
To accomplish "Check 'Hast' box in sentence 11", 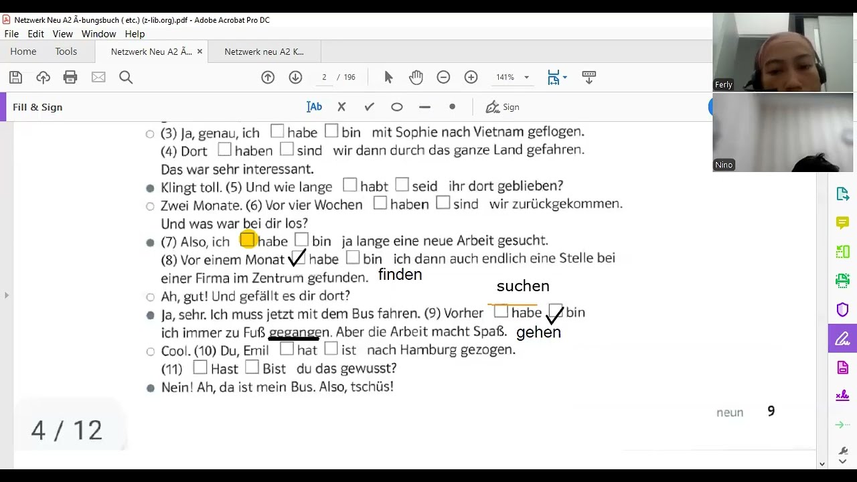I will click(200, 367).
